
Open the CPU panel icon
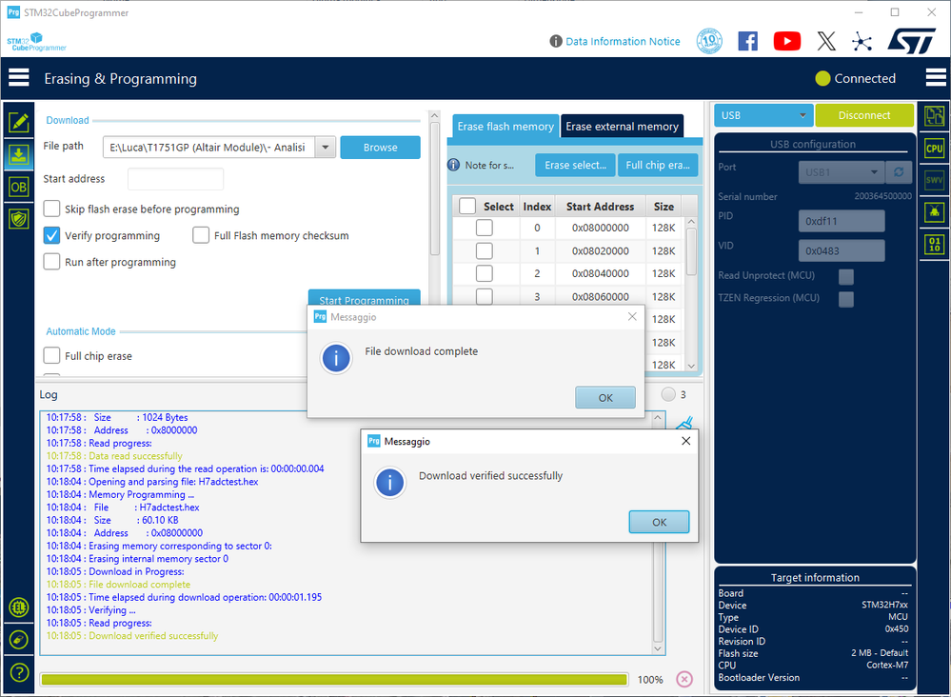(x=934, y=148)
